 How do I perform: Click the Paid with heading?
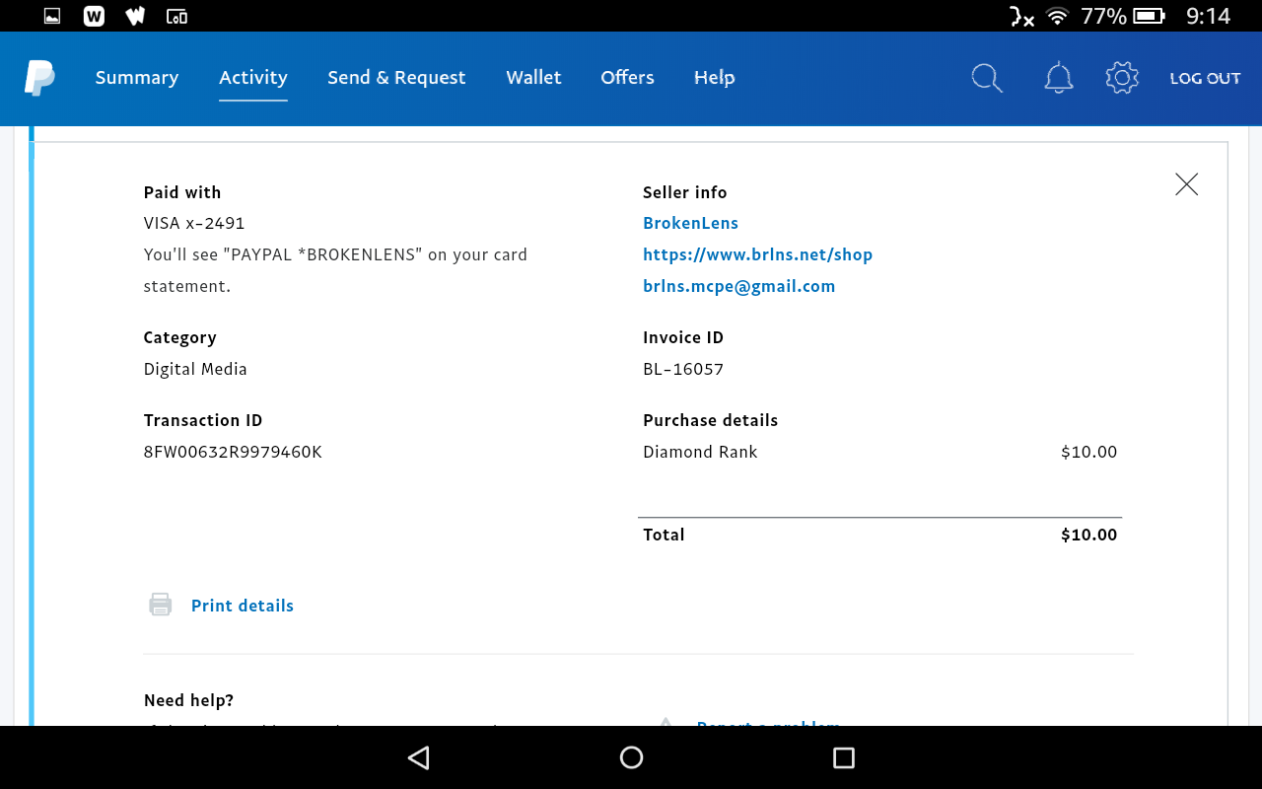[x=182, y=192]
